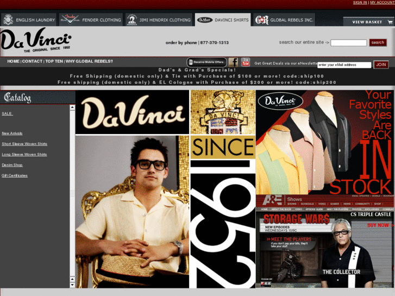Click the code:ship200 promotion line
395x296 pixels.
(197, 83)
